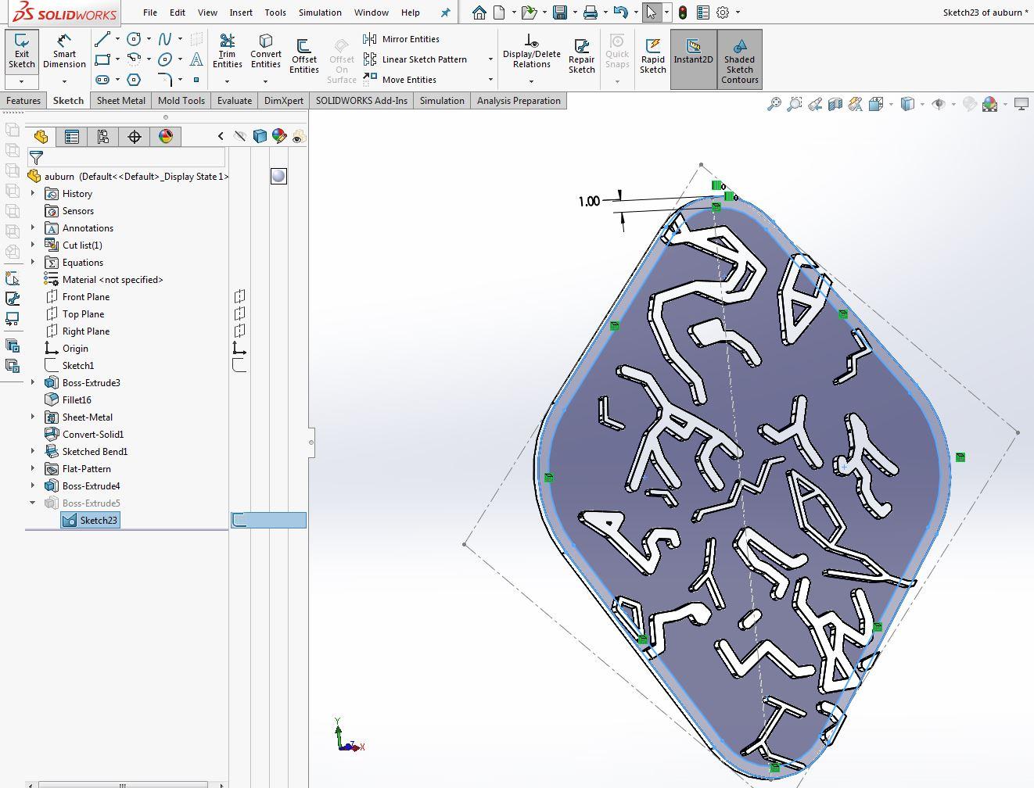1034x788 pixels.
Task: Switch to the DisplayManager tab
Action: coord(166,137)
